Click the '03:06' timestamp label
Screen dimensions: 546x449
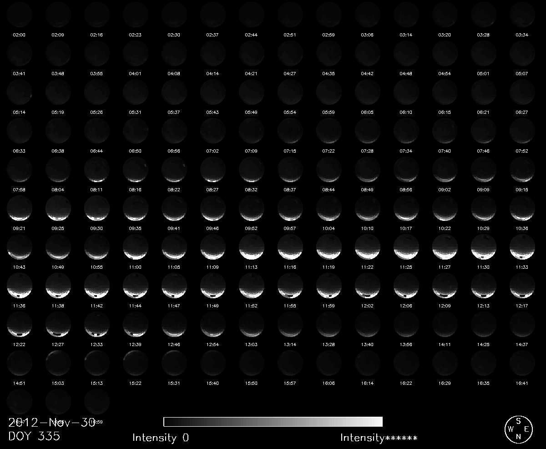coord(367,35)
